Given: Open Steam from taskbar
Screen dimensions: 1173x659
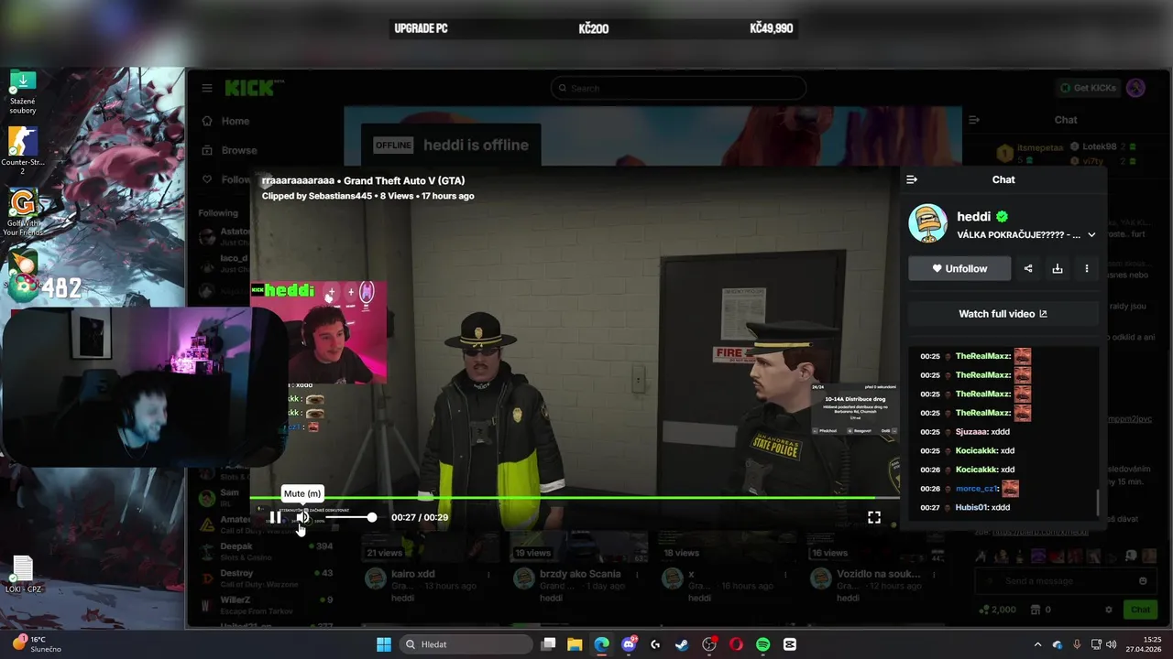Looking at the screenshot, I should click(682, 644).
